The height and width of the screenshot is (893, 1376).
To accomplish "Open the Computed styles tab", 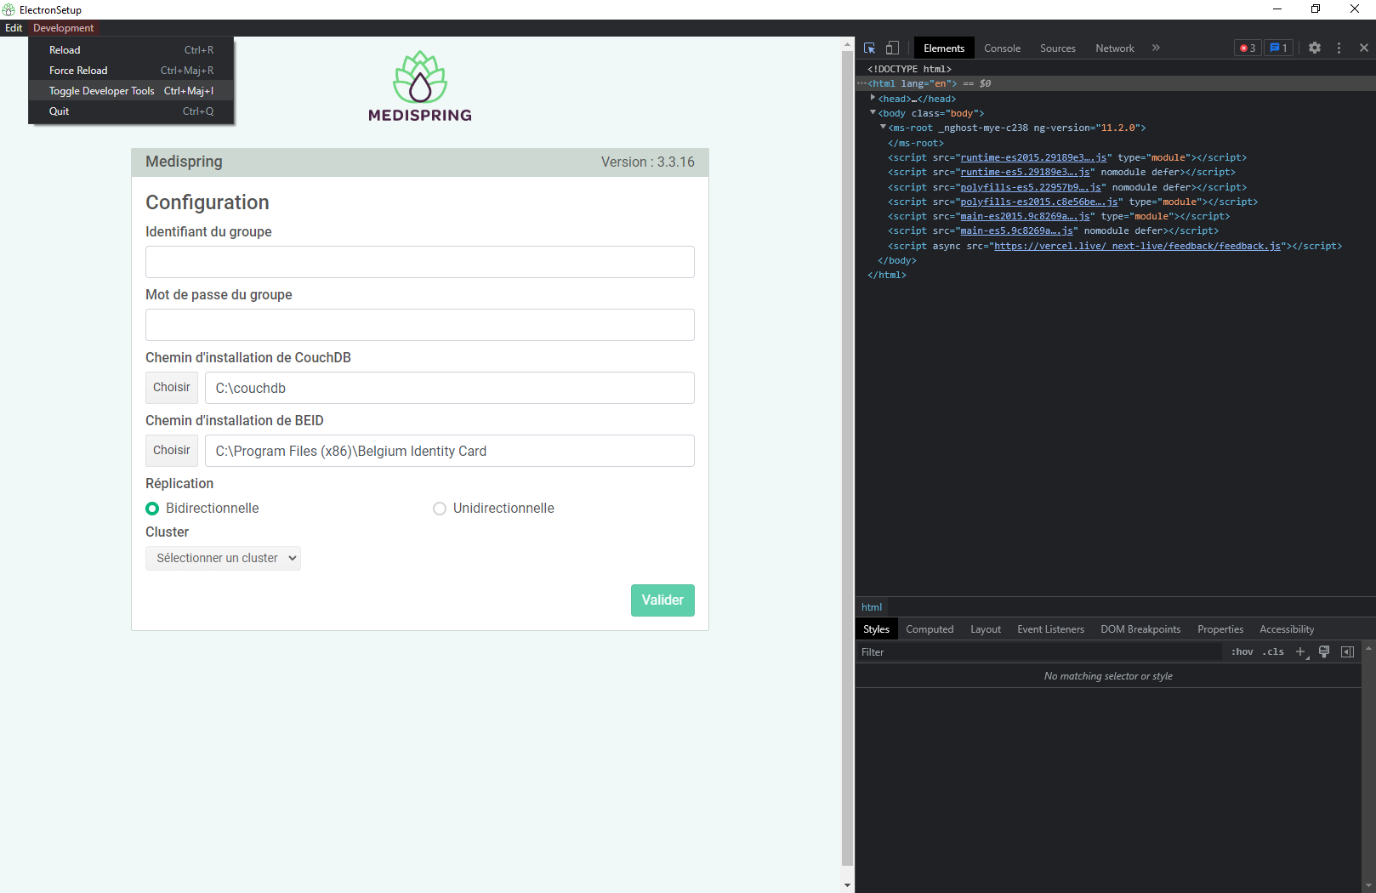I will pos(930,629).
